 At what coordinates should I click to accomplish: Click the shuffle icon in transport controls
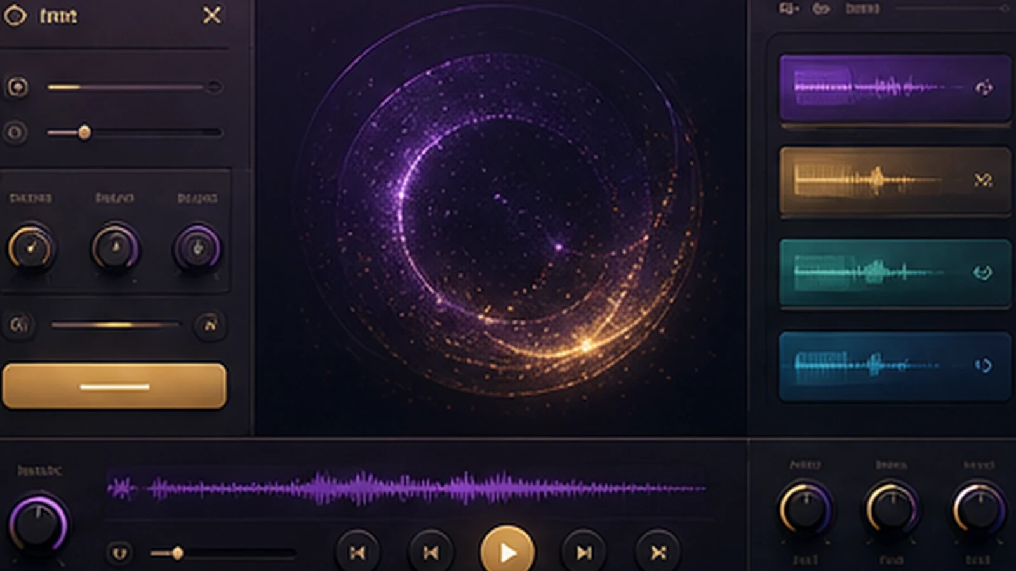coord(658,553)
